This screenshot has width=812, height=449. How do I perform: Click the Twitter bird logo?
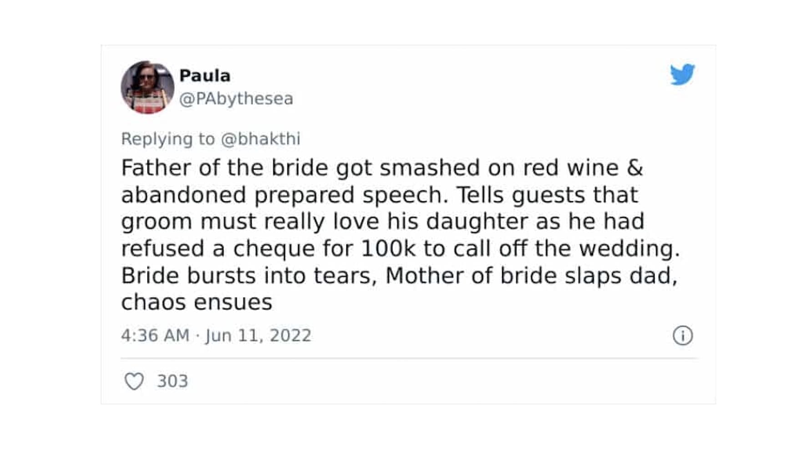point(682,75)
